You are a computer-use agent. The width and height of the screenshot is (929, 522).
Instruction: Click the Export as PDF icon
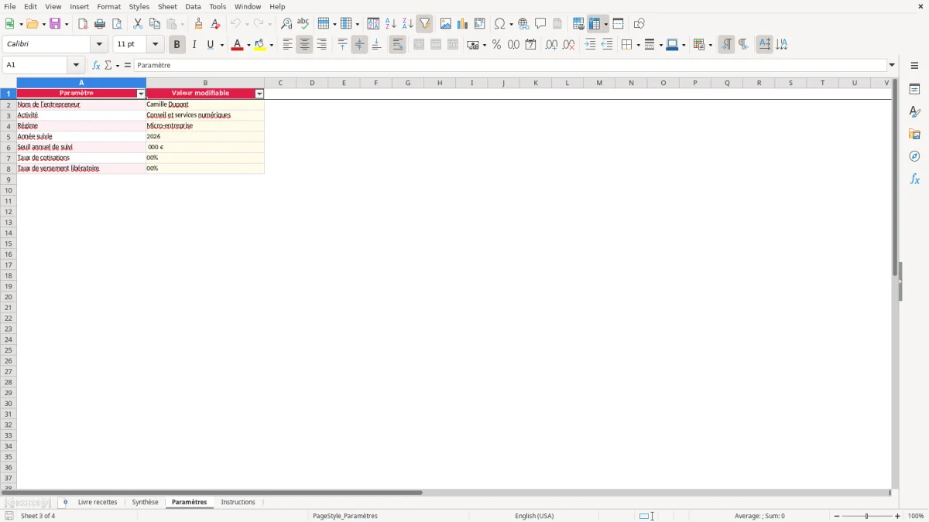point(83,24)
